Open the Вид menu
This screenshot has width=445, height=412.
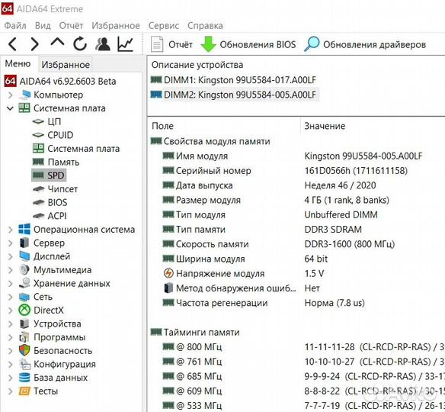(43, 26)
